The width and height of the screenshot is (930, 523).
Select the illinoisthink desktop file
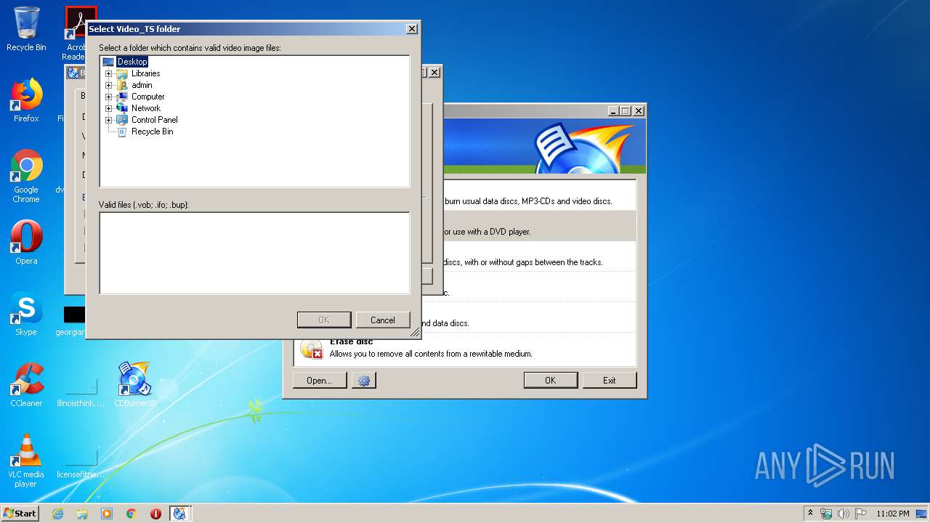click(x=81, y=392)
